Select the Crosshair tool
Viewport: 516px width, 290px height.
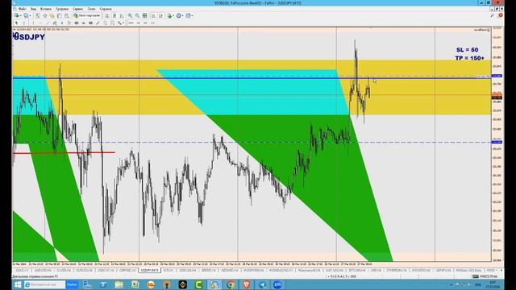pyautogui.click(x=24, y=23)
